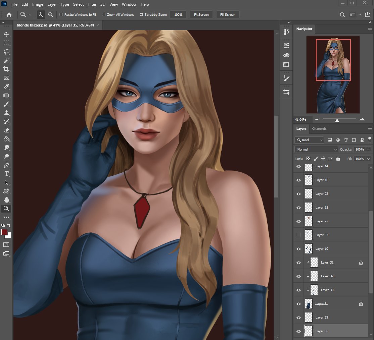Switch to the Channels tab

[319, 129]
